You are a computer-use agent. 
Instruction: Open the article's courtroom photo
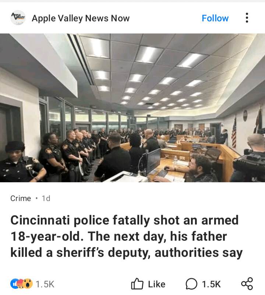132,108
